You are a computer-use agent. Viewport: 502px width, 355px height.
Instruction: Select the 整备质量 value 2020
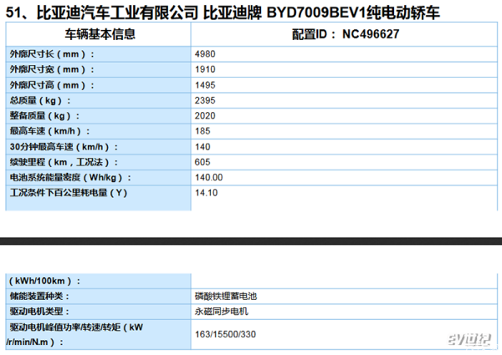205,116
